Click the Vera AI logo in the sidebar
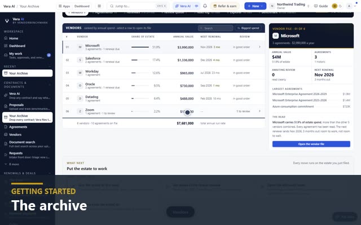This screenshot has width=361, height=225. [x=7, y=21]
